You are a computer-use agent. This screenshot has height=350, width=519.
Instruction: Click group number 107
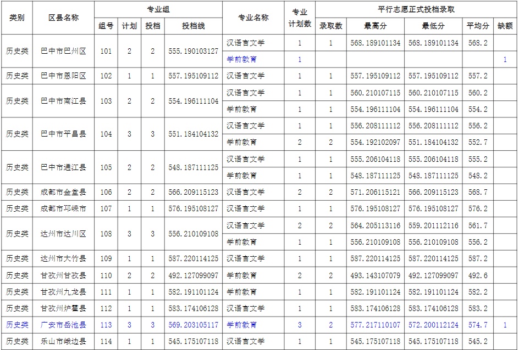[x=106, y=208]
